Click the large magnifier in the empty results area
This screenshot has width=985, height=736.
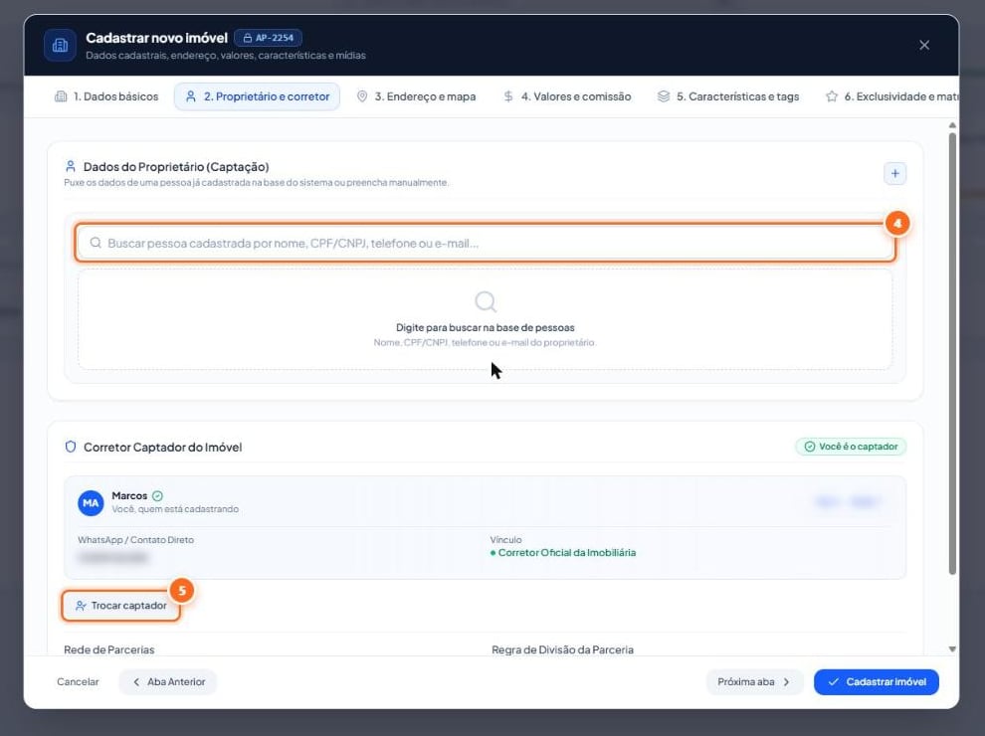pyautogui.click(x=486, y=302)
